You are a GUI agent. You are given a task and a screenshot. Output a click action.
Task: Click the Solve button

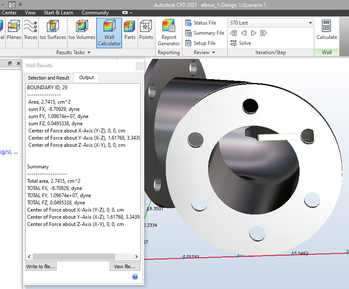click(x=241, y=43)
